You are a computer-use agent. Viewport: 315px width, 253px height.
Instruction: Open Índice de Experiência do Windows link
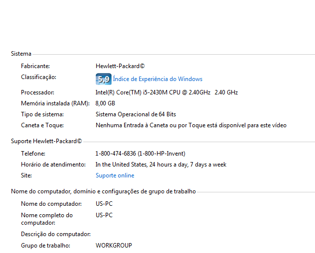[x=157, y=79]
